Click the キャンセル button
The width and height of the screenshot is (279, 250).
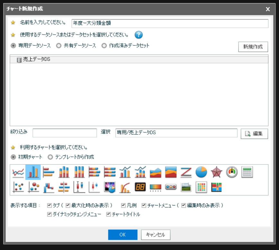pos(156,235)
